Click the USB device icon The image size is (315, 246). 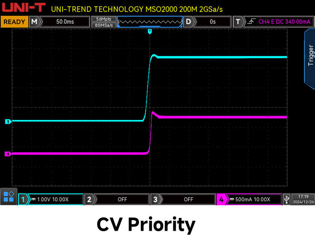286,199
